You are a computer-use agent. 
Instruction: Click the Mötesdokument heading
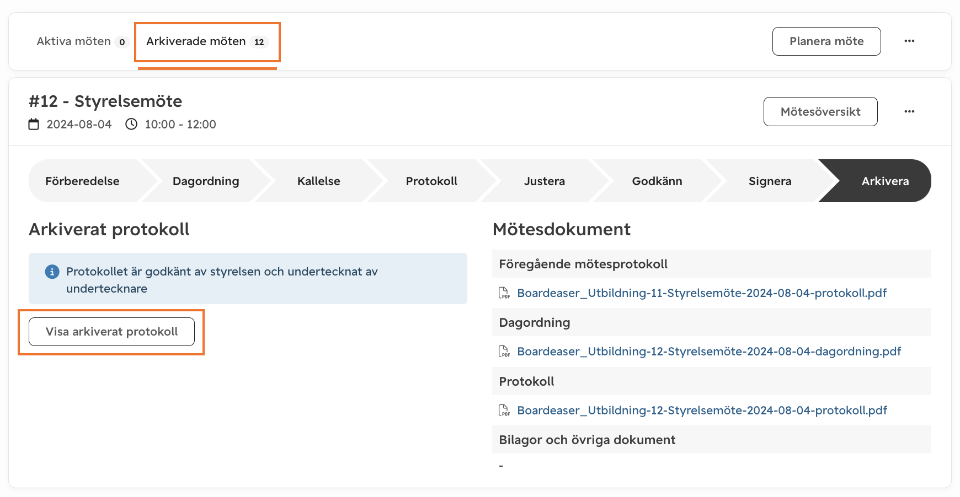click(562, 229)
